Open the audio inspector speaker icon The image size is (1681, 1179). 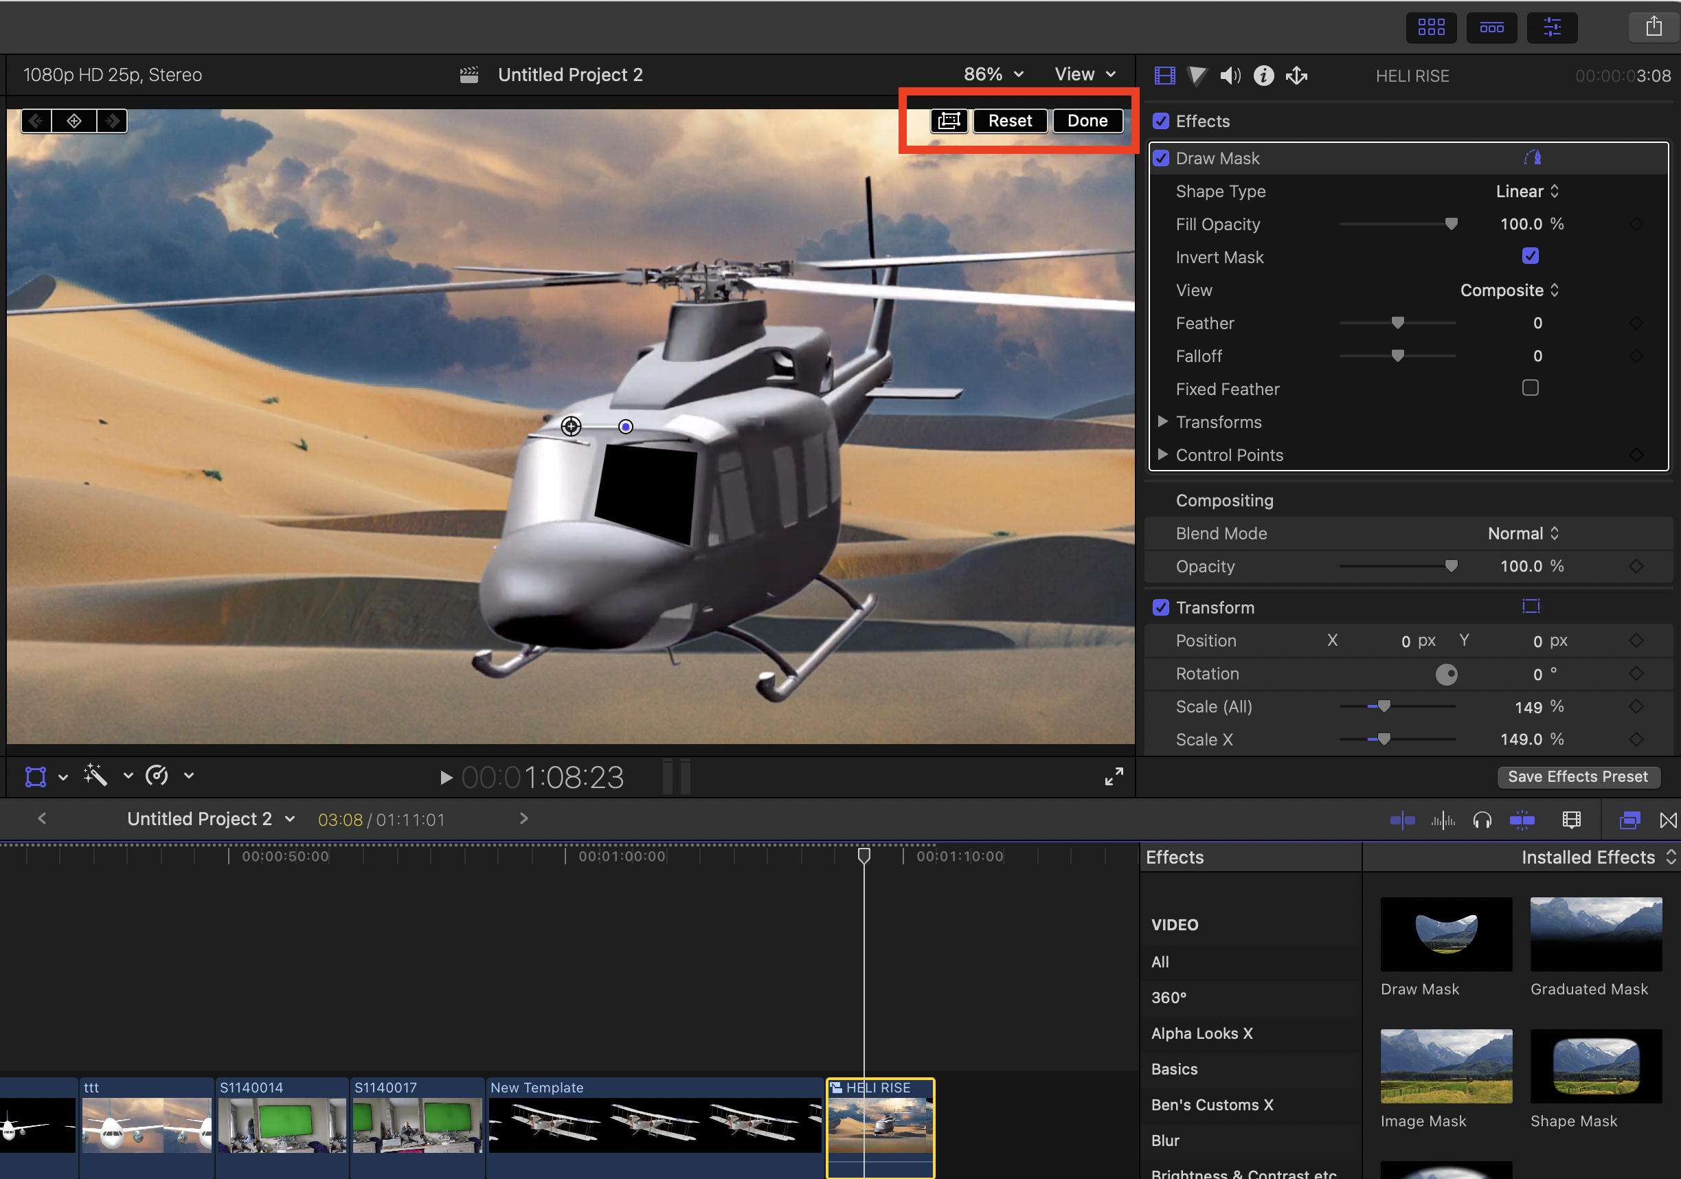pyautogui.click(x=1230, y=76)
